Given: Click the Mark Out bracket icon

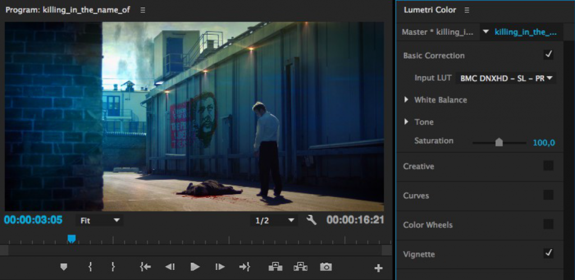Looking at the screenshot, I should (113, 267).
